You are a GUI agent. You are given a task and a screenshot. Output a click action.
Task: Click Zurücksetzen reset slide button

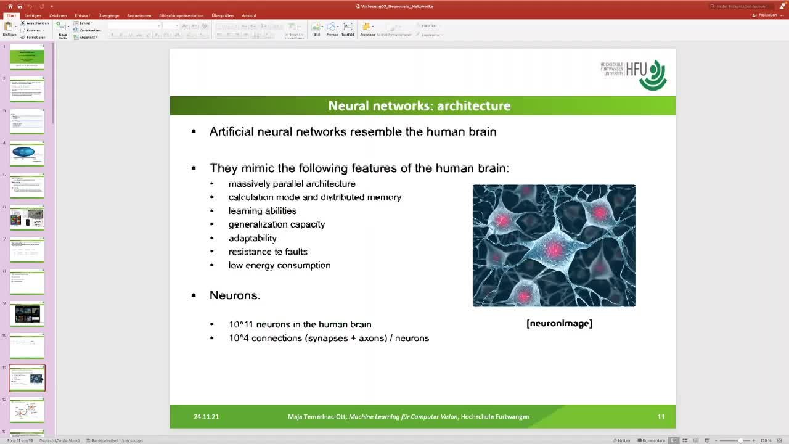(x=87, y=30)
